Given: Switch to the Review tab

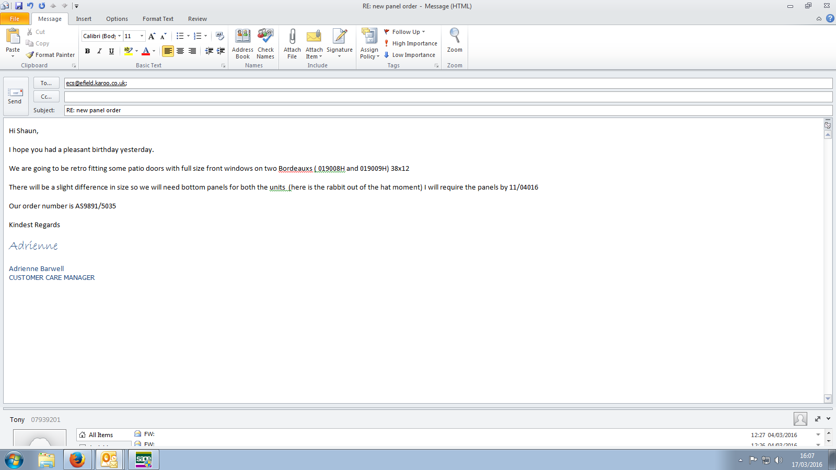Looking at the screenshot, I should 198,19.
